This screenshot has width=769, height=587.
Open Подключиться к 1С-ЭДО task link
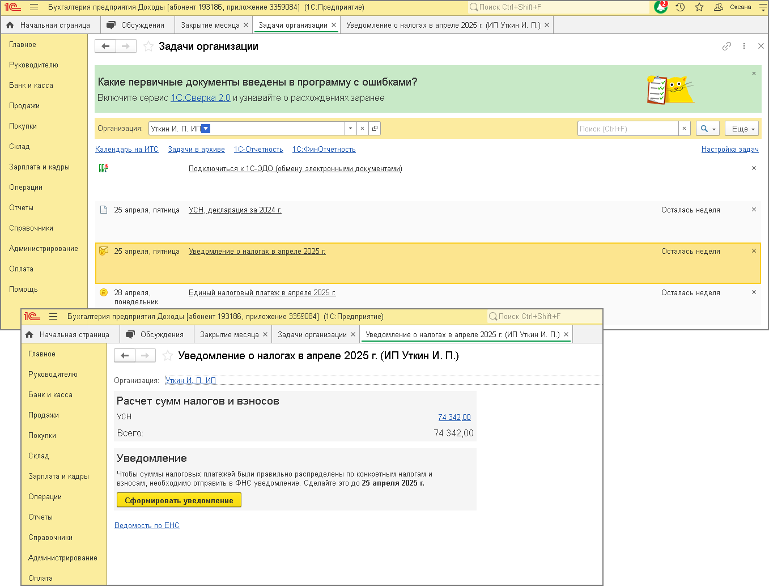pyautogui.click(x=295, y=169)
